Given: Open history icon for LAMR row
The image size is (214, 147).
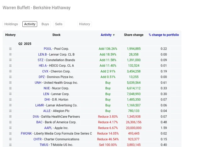Looking at the screenshot, I should [10, 105].
